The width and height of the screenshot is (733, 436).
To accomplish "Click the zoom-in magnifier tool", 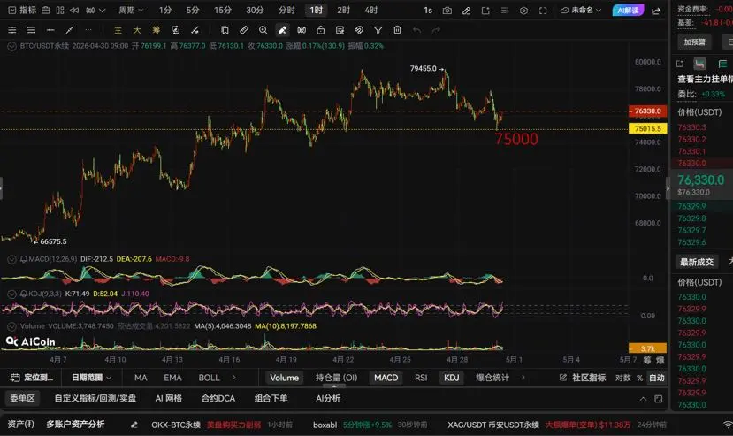I will (x=263, y=30).
